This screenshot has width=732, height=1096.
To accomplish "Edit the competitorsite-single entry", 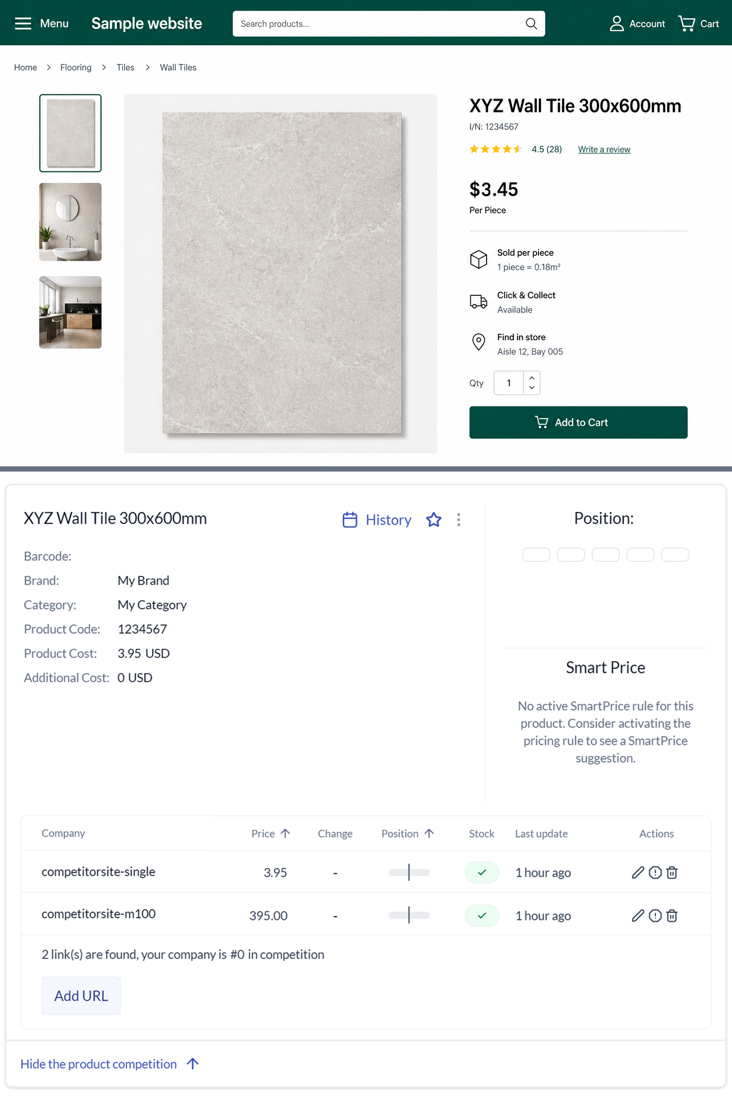I will coord(638,872).
